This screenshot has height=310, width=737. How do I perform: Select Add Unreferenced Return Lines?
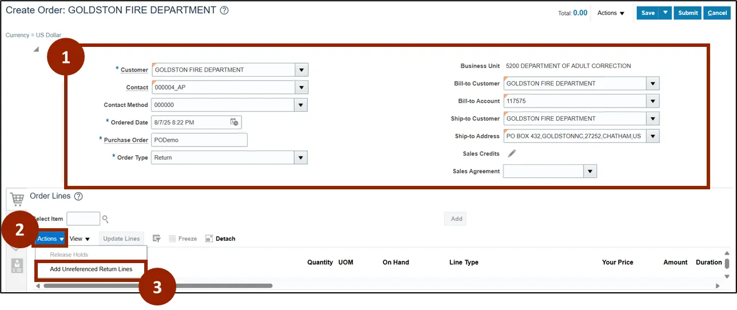(x=91, y=269)
